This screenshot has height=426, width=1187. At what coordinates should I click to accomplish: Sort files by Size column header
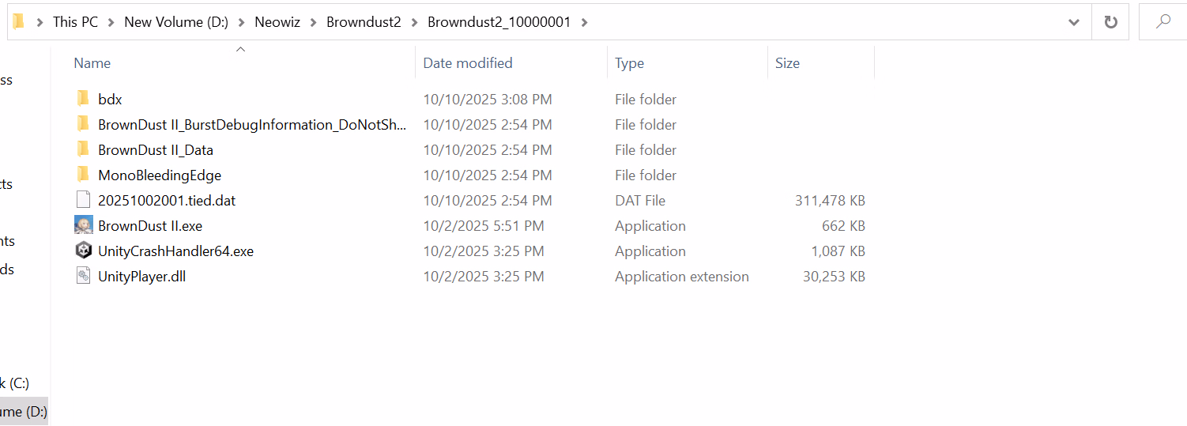[787, 63]
